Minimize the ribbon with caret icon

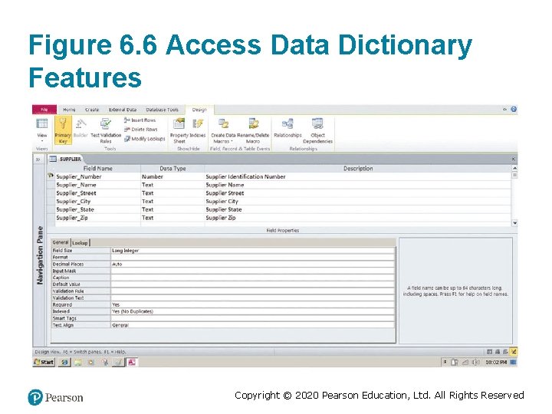point(504,110)
